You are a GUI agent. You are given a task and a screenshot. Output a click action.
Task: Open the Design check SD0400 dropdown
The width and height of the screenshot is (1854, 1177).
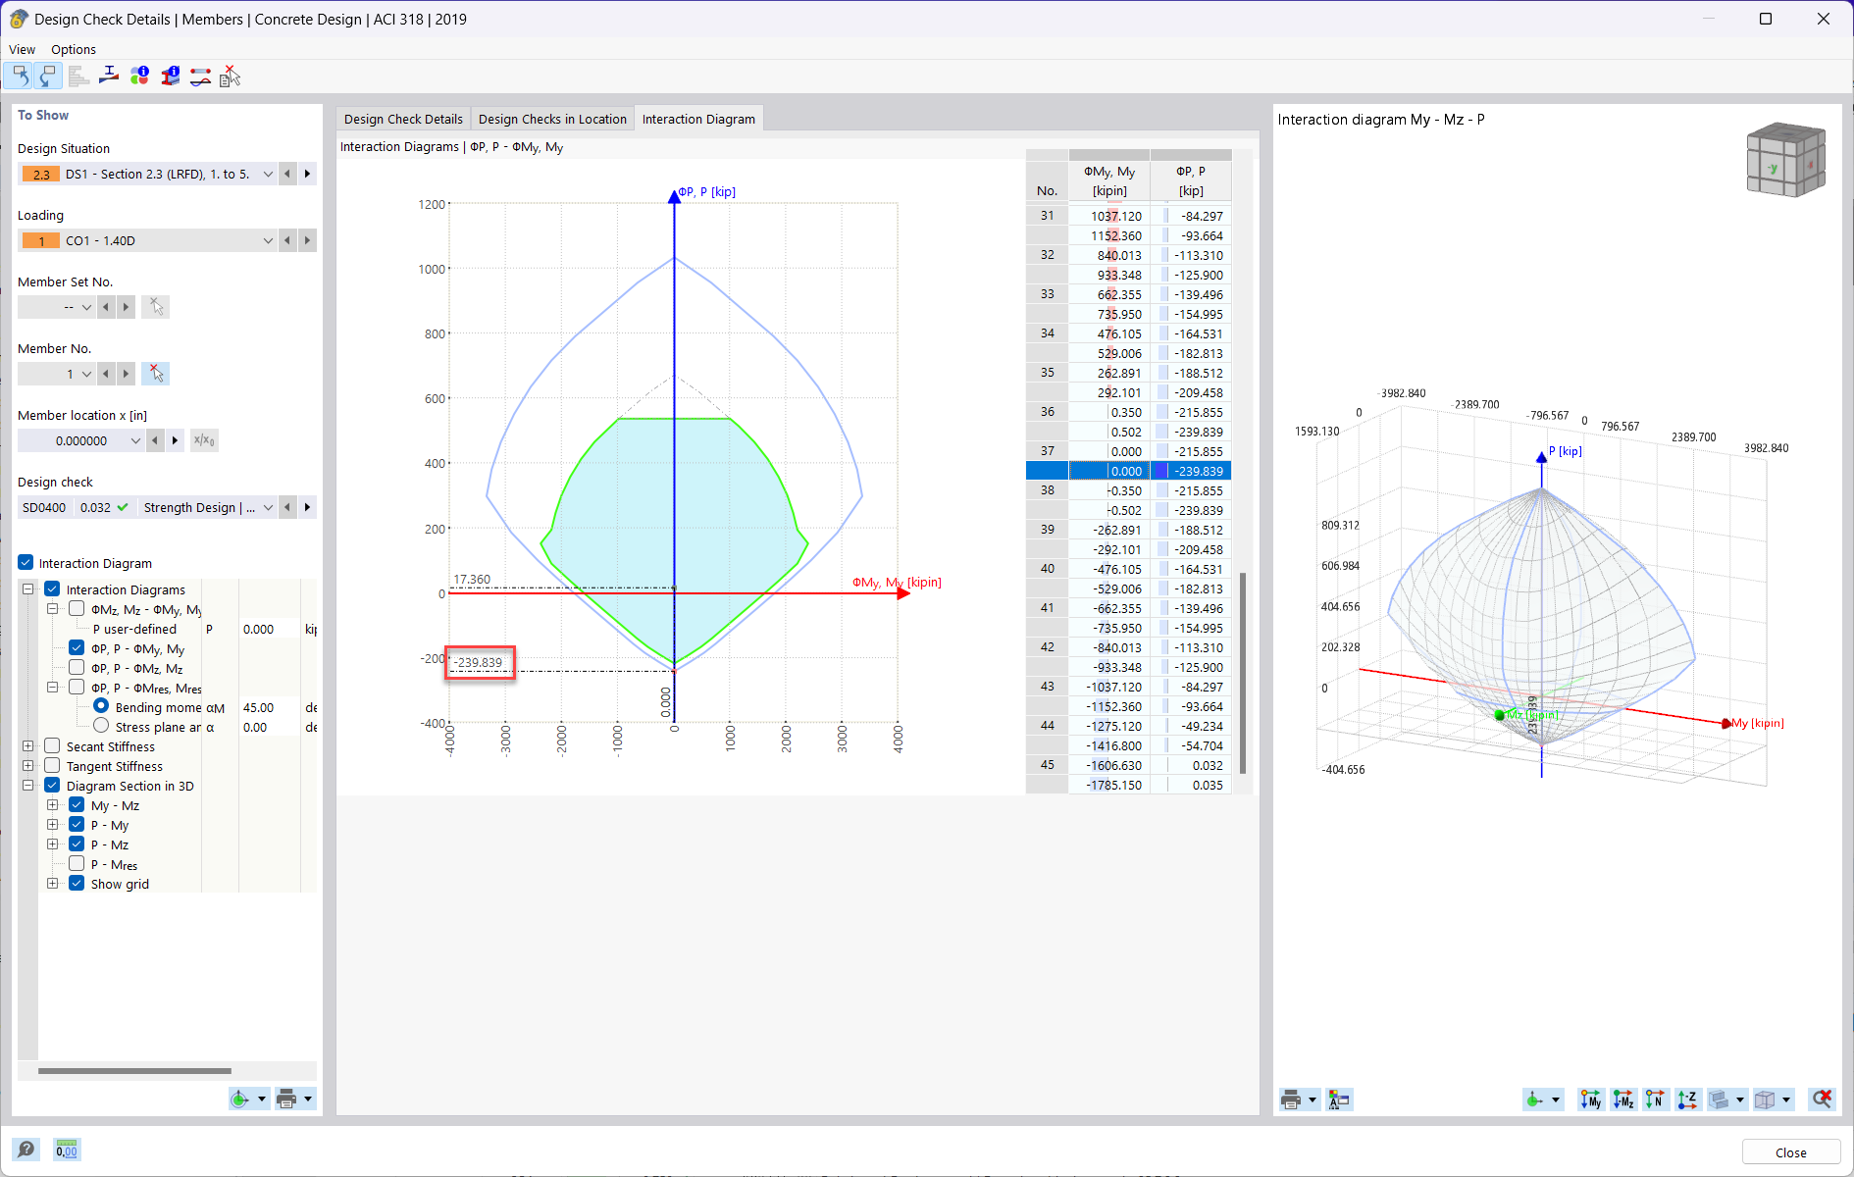[268, 507]
